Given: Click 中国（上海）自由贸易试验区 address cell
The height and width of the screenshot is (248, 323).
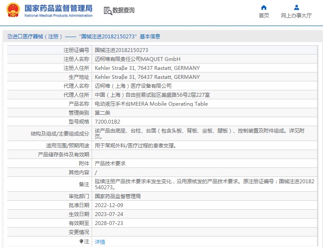Looking at the screenshot, I should 152,95.
